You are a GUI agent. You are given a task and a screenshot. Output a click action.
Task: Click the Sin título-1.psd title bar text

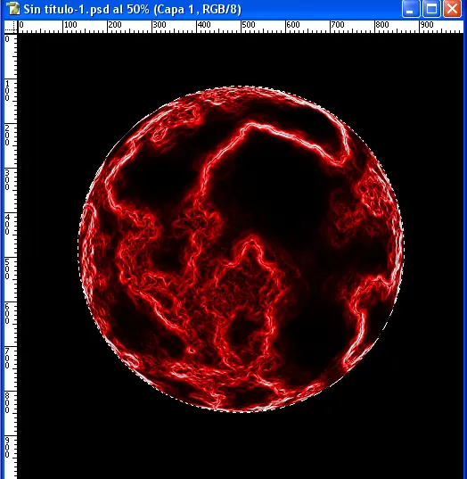tap(132, 9)
